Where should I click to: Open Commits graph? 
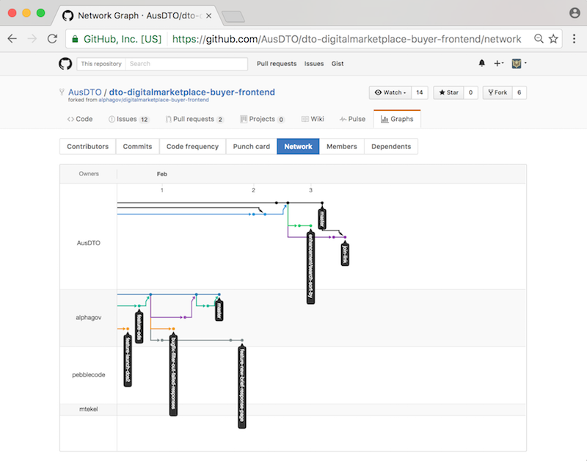pos(137,146)
